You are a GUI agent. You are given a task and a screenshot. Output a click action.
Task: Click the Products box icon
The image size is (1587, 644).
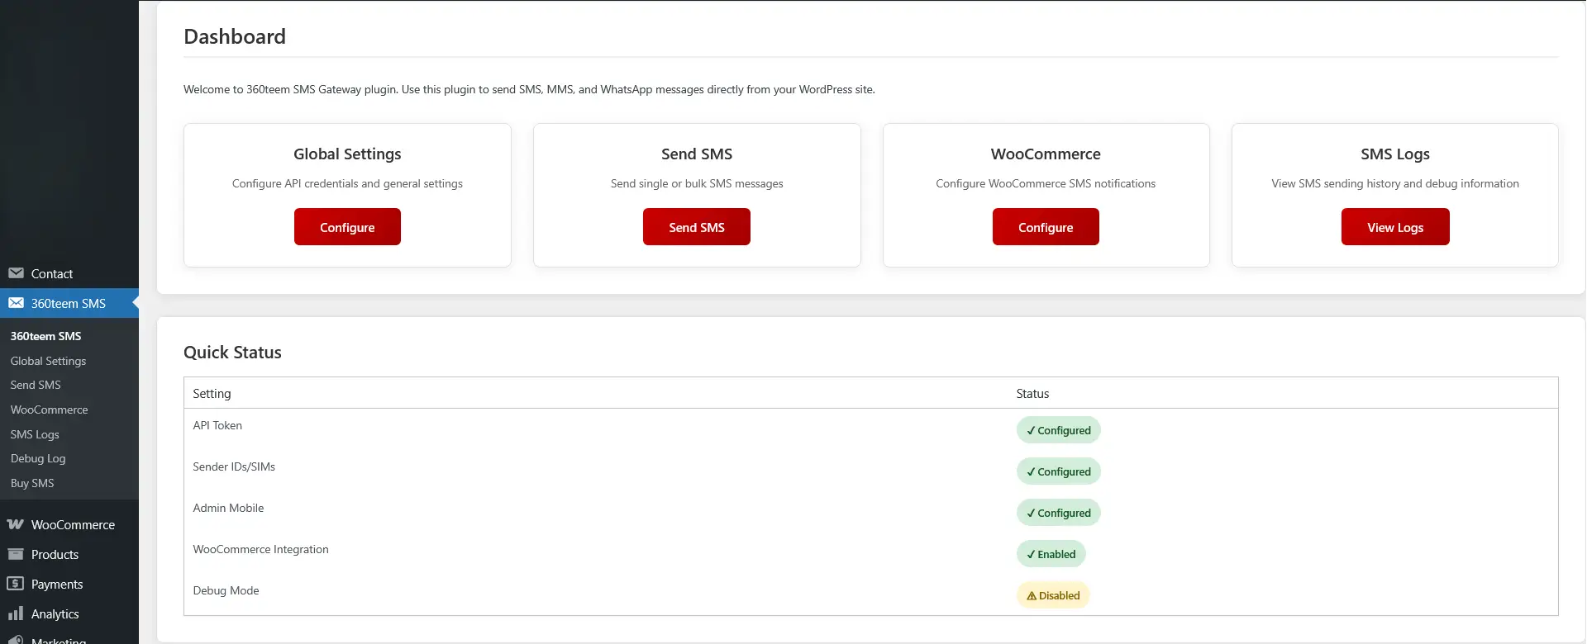click(16, 554)
